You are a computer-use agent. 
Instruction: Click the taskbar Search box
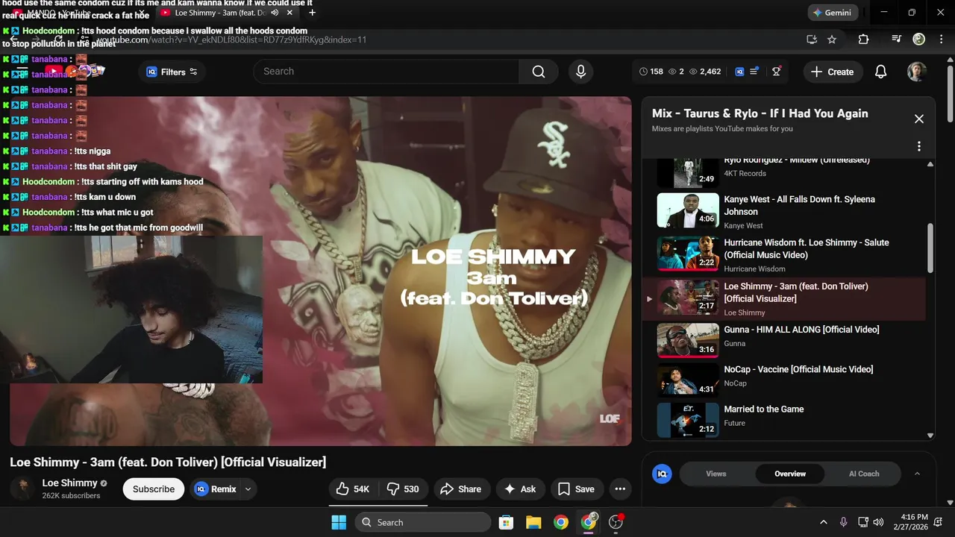click(x=423, y=522)
